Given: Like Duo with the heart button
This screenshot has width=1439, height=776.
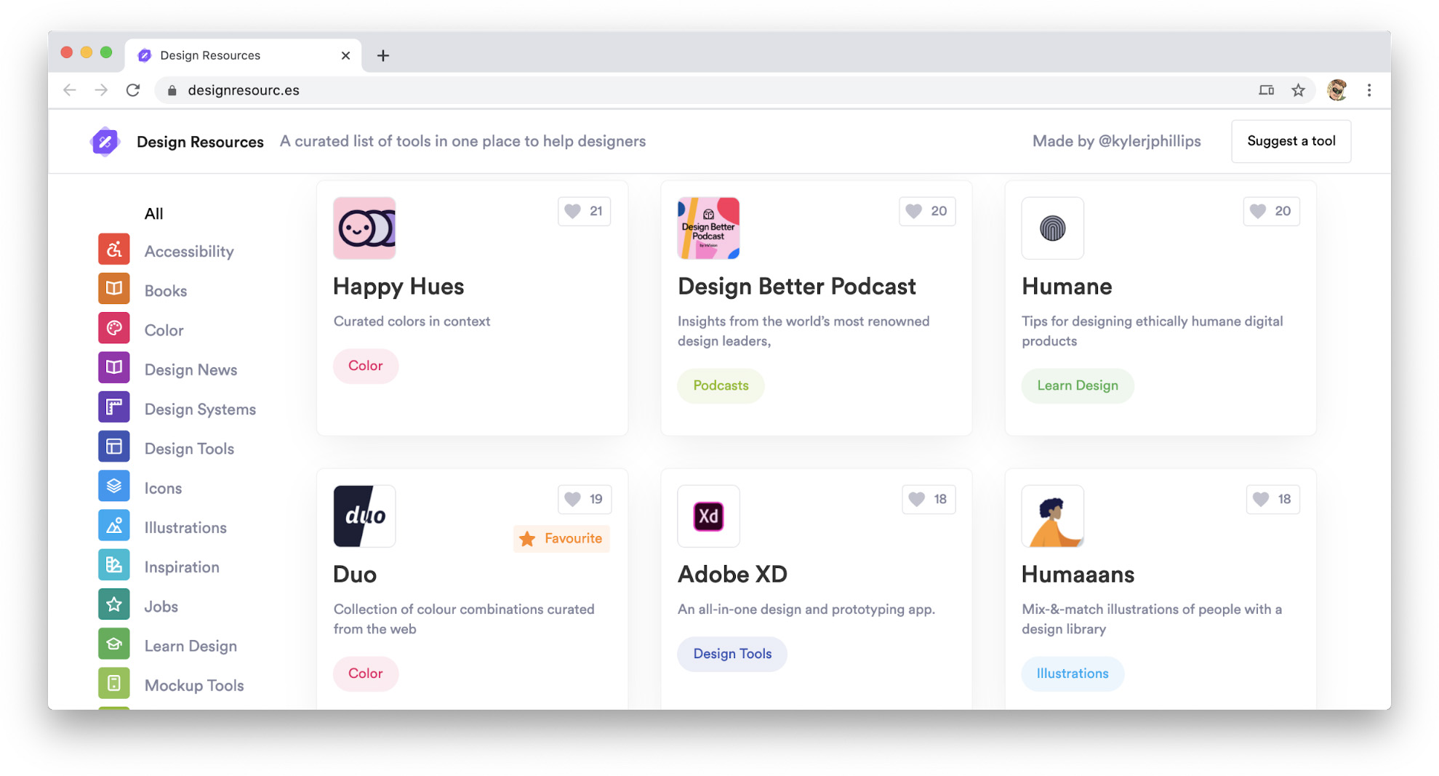Looking at the screenshot, I should coord(585,499).
